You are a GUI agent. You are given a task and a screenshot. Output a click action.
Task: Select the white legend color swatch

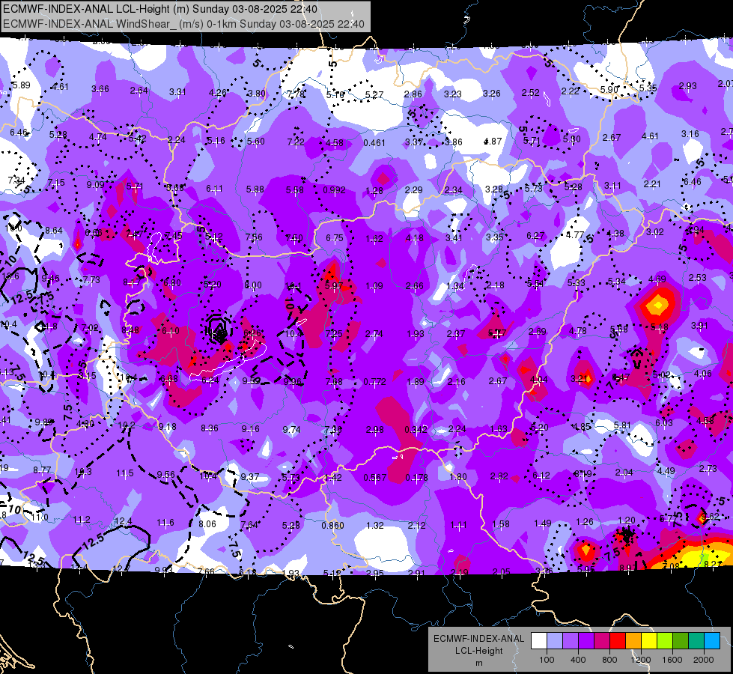(539, 641)
